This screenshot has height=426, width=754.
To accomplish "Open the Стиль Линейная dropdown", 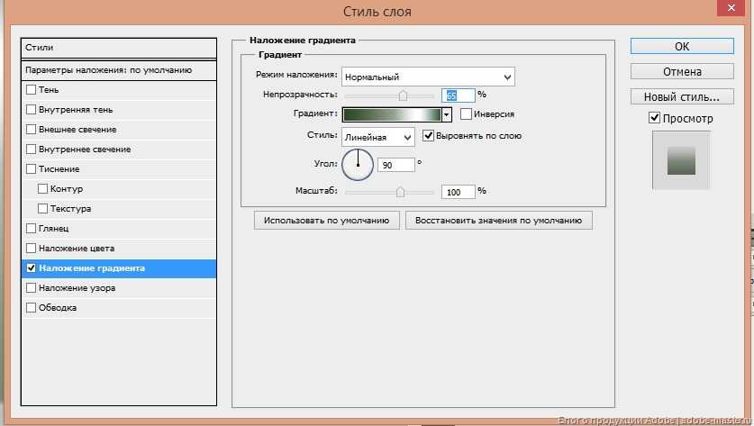I will pyautogui.click(x=377, y=137).
